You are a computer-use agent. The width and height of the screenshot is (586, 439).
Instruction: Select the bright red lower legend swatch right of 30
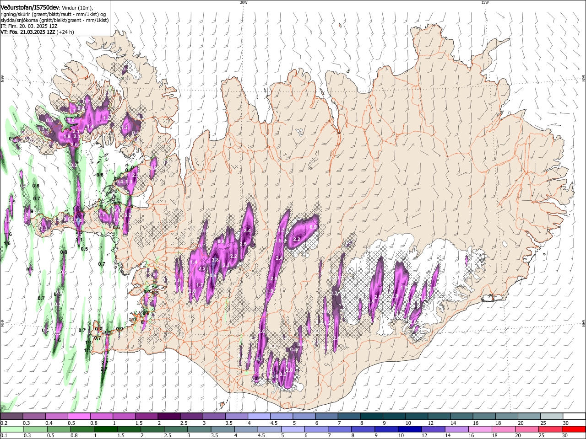(x=574, y=429)
